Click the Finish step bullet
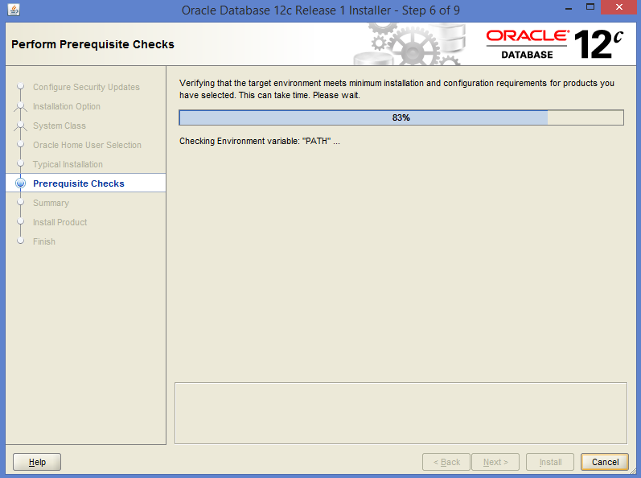 click(20, 241)
